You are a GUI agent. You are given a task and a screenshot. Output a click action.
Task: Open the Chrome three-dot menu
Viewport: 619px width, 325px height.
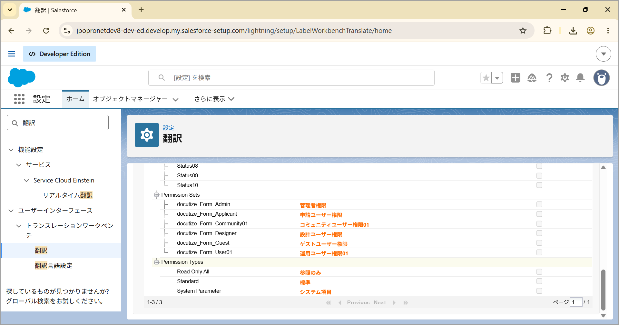click(x=608, y=31)
